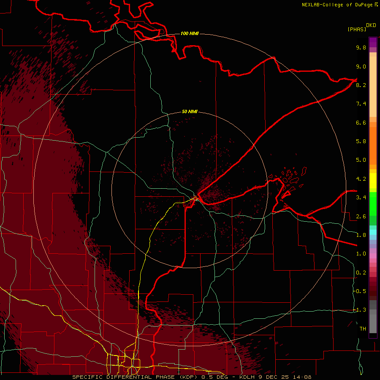Select the 8.2 scale value
Image resolution: width=380 pixels, height=380 pixels.
coord(361,85)
